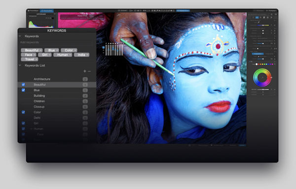Click the Add keywords input field

(x=57, y=42)
